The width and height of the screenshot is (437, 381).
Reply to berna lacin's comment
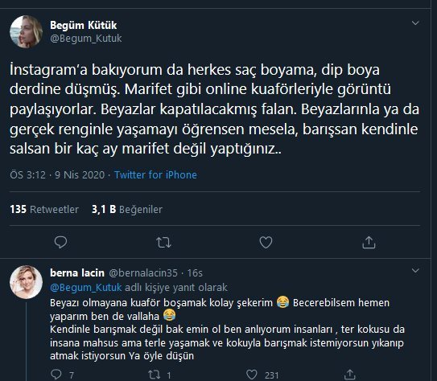click(x=56, y=375)
